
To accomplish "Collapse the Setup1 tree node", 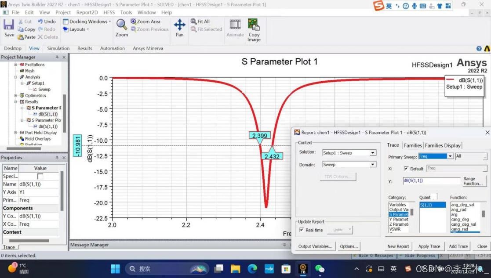I will point(22,83).
